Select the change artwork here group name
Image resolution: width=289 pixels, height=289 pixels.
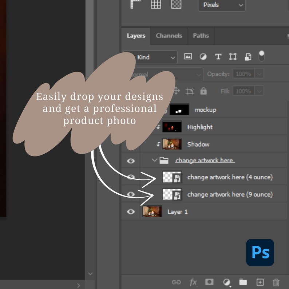(x=205, y=161)
